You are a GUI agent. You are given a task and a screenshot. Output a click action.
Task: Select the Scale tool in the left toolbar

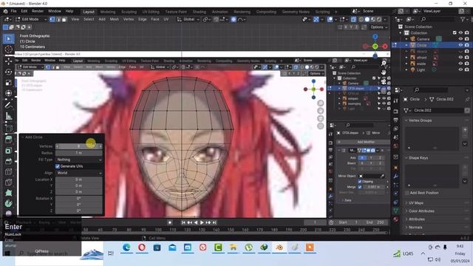[8, 82]
